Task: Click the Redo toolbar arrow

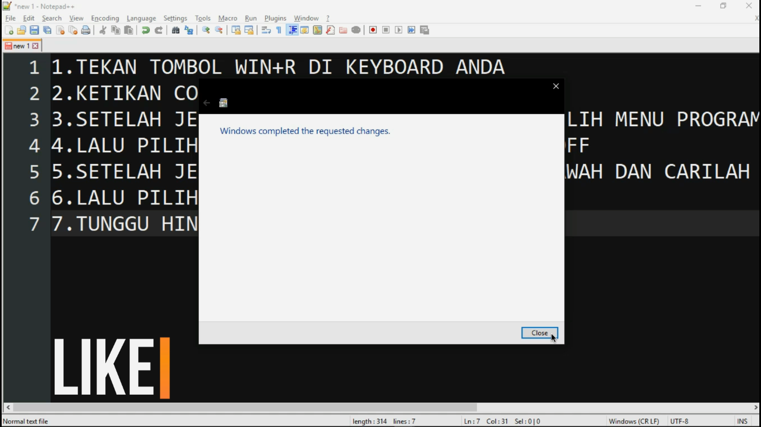Action: (x=159, y=30)
